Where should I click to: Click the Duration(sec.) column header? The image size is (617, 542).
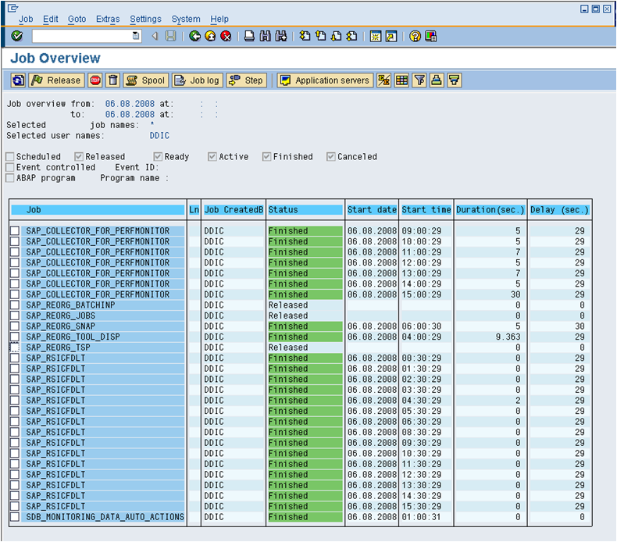(489, 210)
